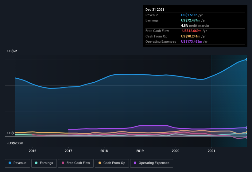Click the Revenue end-point marker on chart
252x172 pixels.
246,59
